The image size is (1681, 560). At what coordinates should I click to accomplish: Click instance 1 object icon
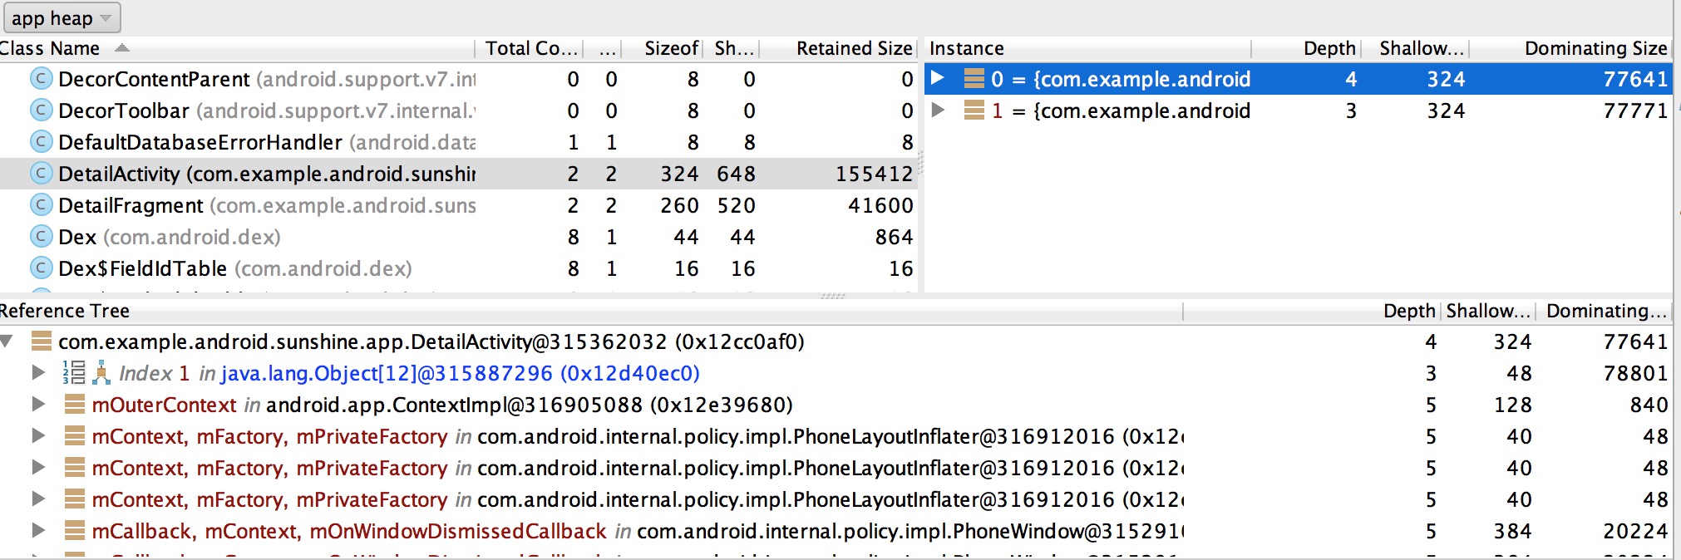[x=974, y=111]
